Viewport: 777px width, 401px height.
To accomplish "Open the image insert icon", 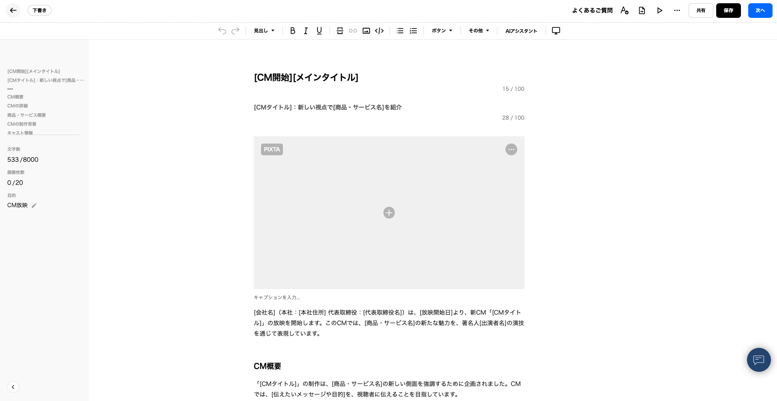I will [x=366, y=31].
